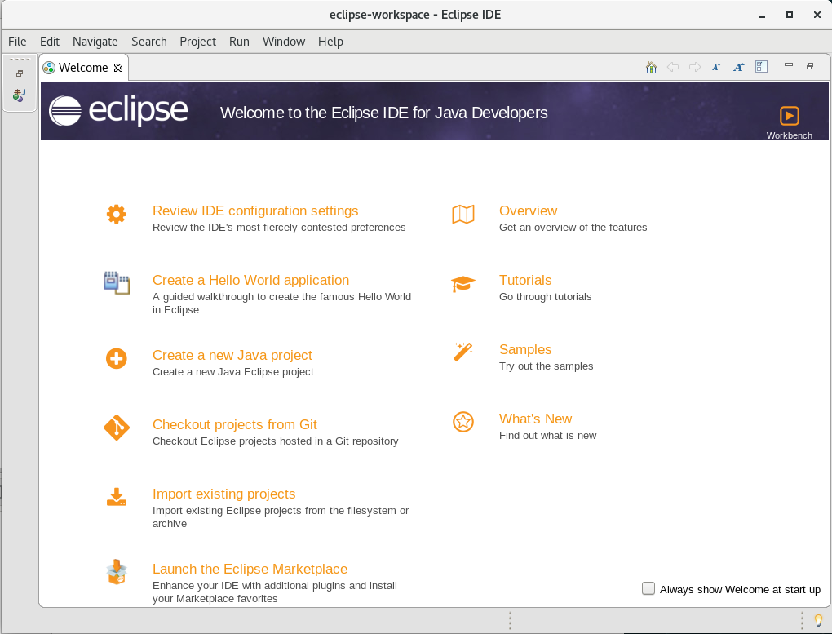
Task: Close the Welcome tab
Action: 118,68
